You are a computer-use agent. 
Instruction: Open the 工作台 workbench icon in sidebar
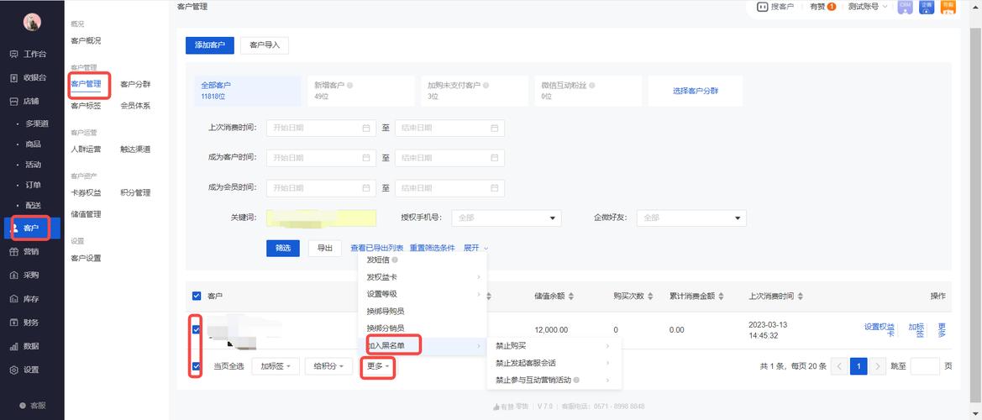pos(13,54)
